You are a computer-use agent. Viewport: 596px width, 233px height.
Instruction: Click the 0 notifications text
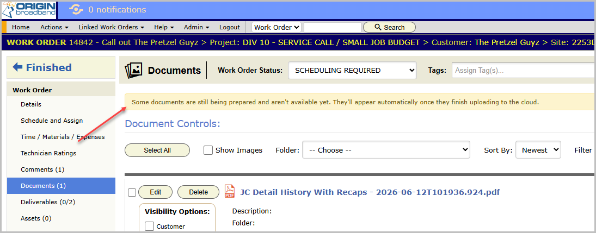click(117, 10)
